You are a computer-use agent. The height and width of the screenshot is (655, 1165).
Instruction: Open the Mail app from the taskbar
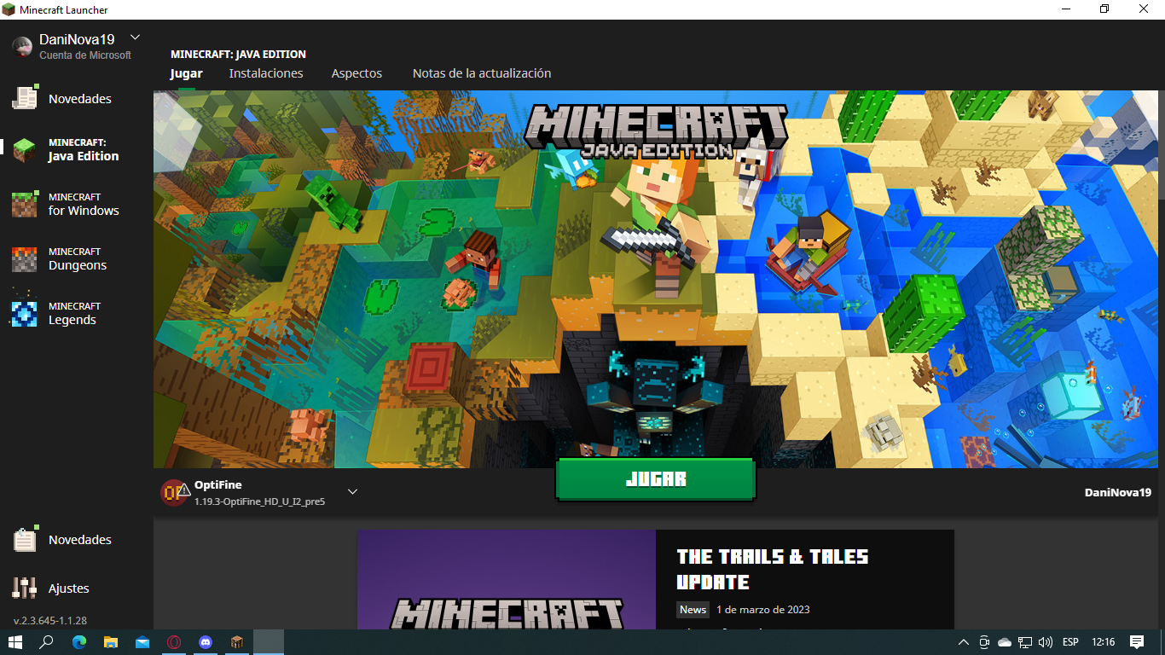click(x=142, y=642)
